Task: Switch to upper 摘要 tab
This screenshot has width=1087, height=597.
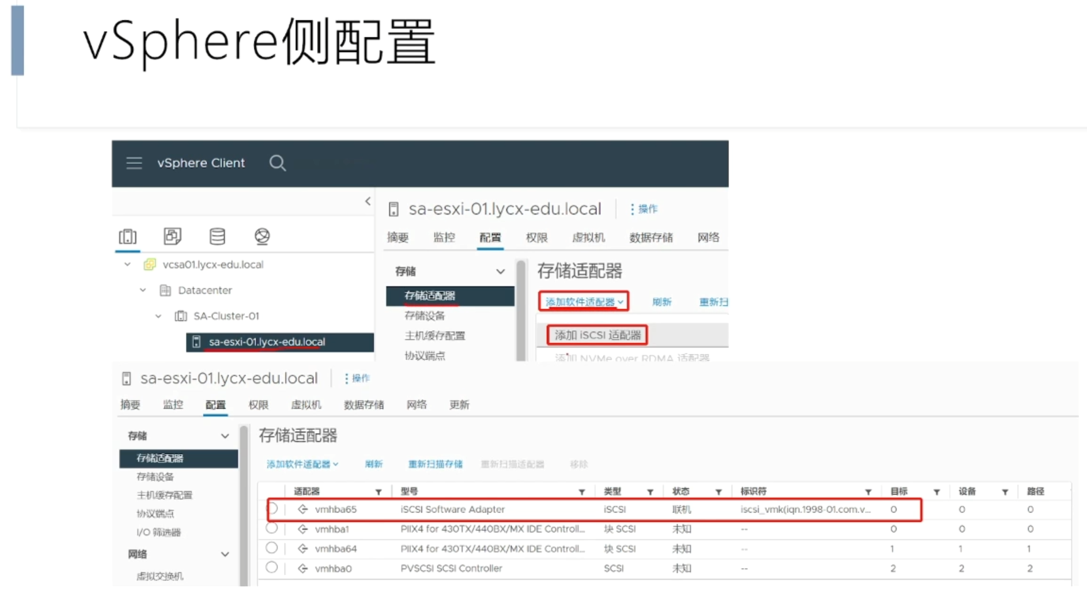Action: click(398, 237)
